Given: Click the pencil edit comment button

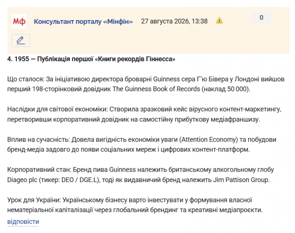Looking at the screenshot, I should pyautogui.click(x=21, y=41).
